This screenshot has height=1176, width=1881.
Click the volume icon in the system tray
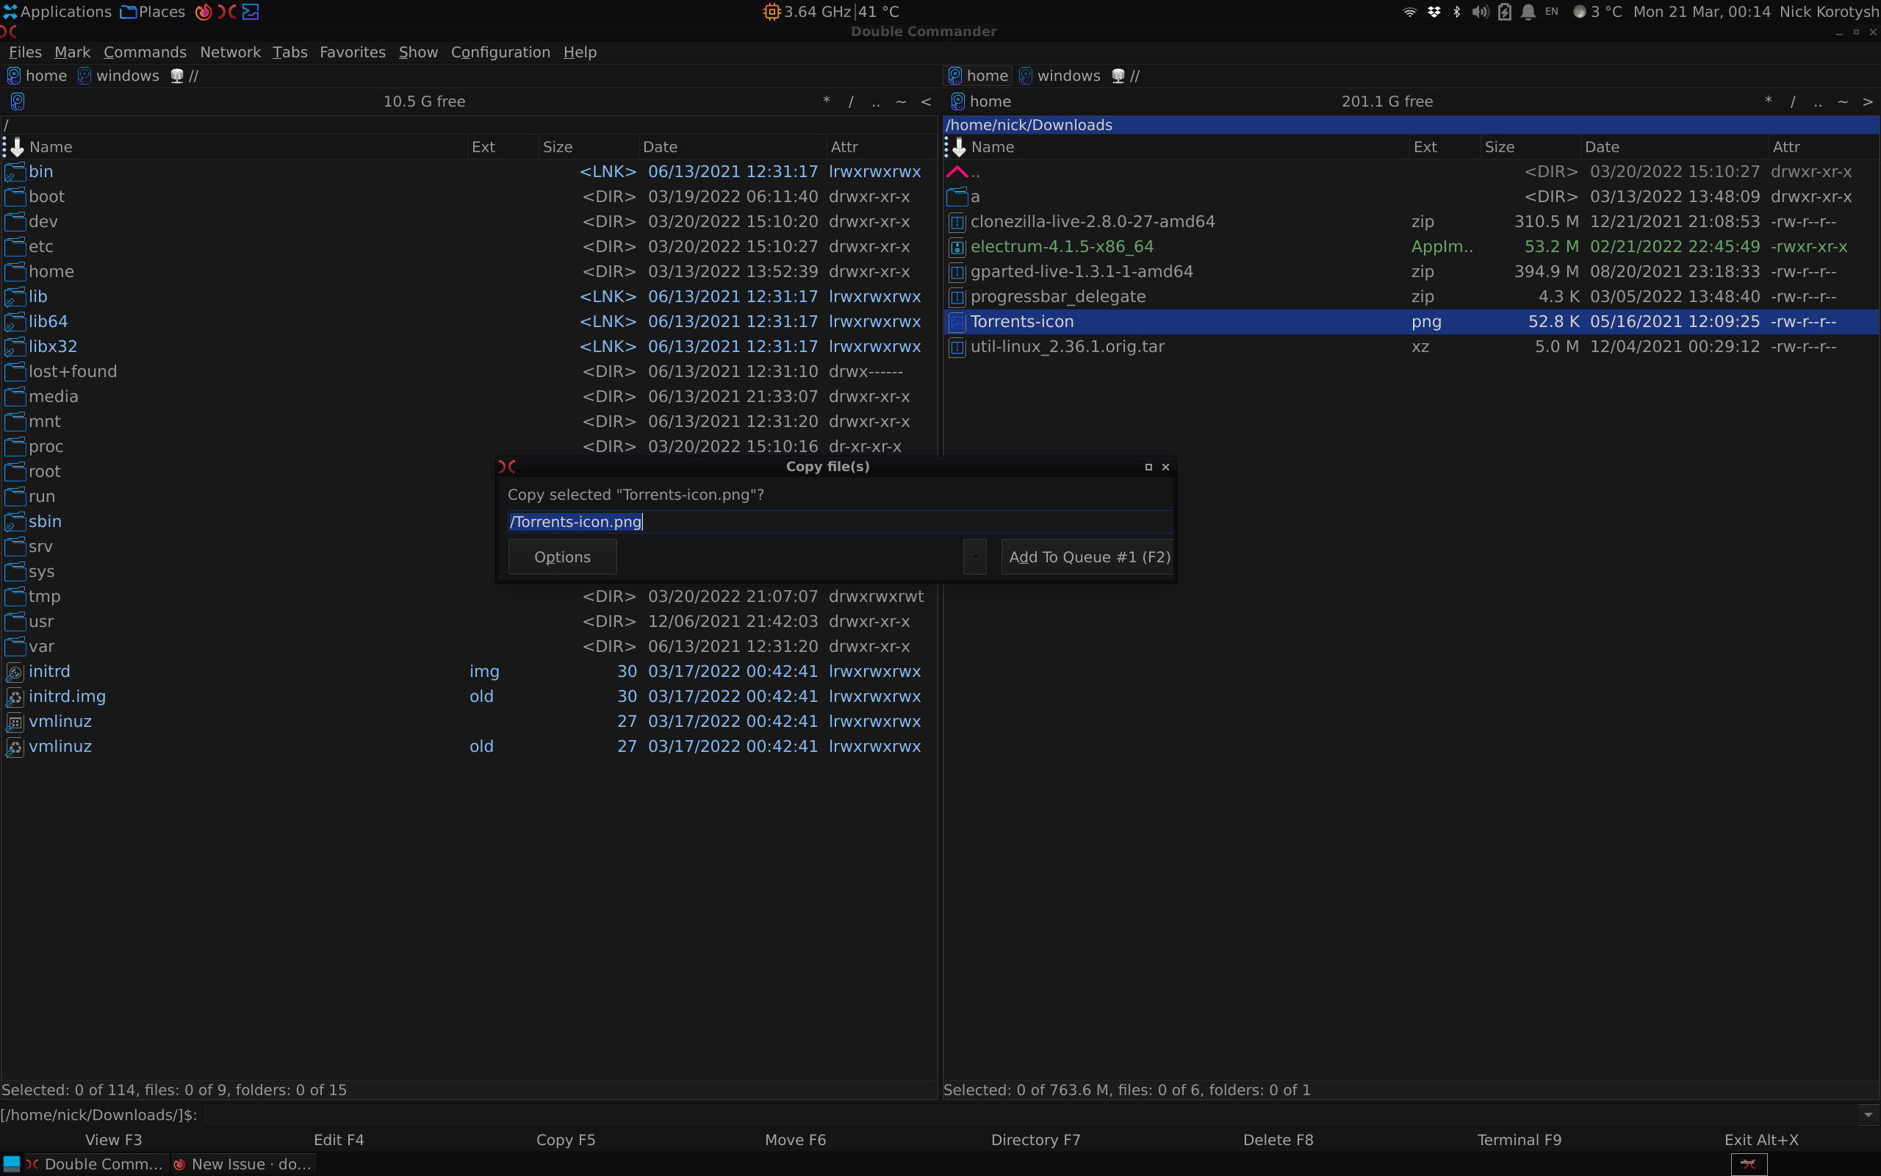point(1480,12)
